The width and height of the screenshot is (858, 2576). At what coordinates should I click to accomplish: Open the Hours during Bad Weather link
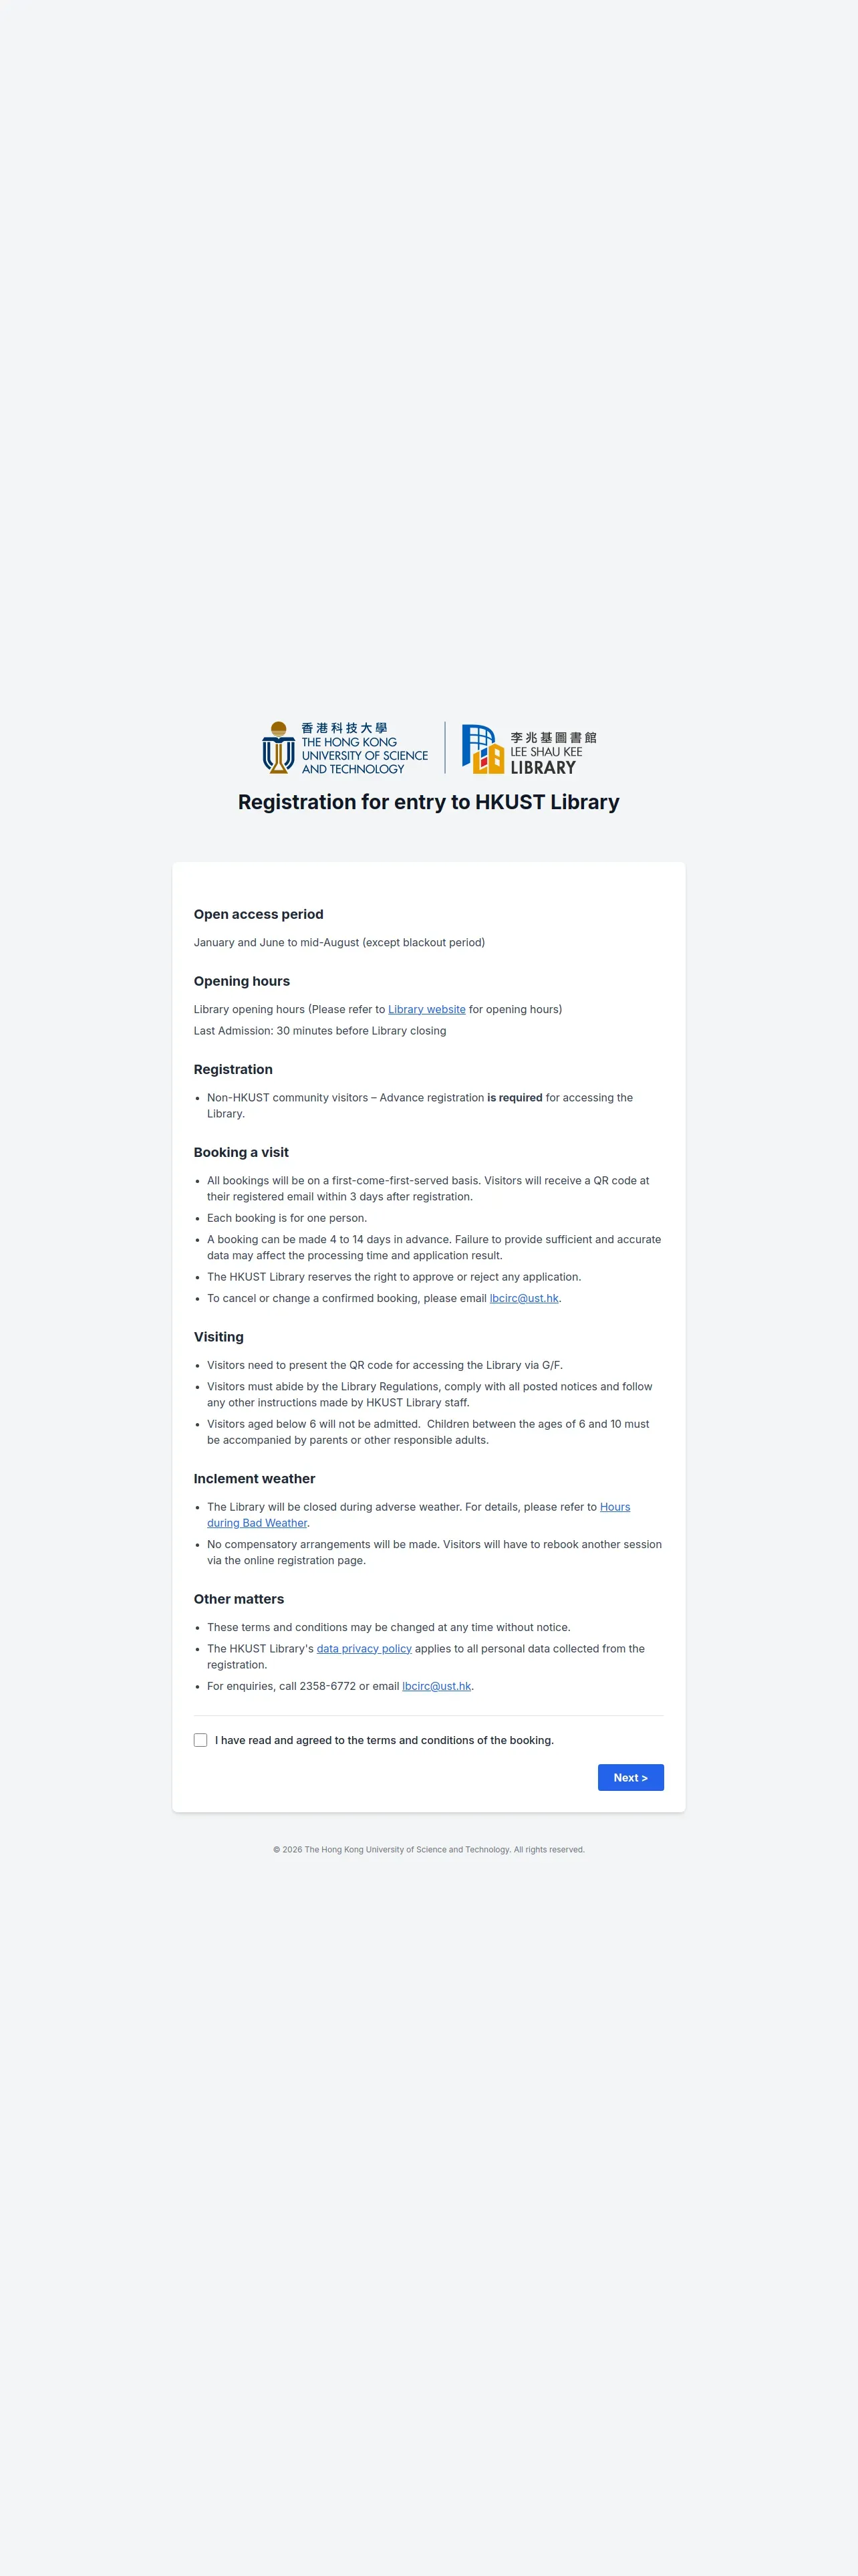418,1515
